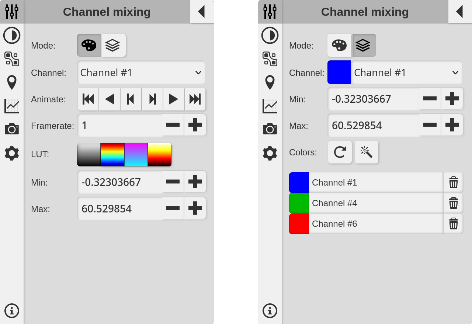Click the Framerate value field
Screen dimensions: 472x324
[x=120, y=126]
